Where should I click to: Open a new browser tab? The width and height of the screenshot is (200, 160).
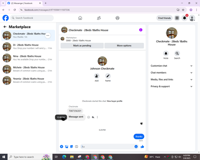point(46,3)
